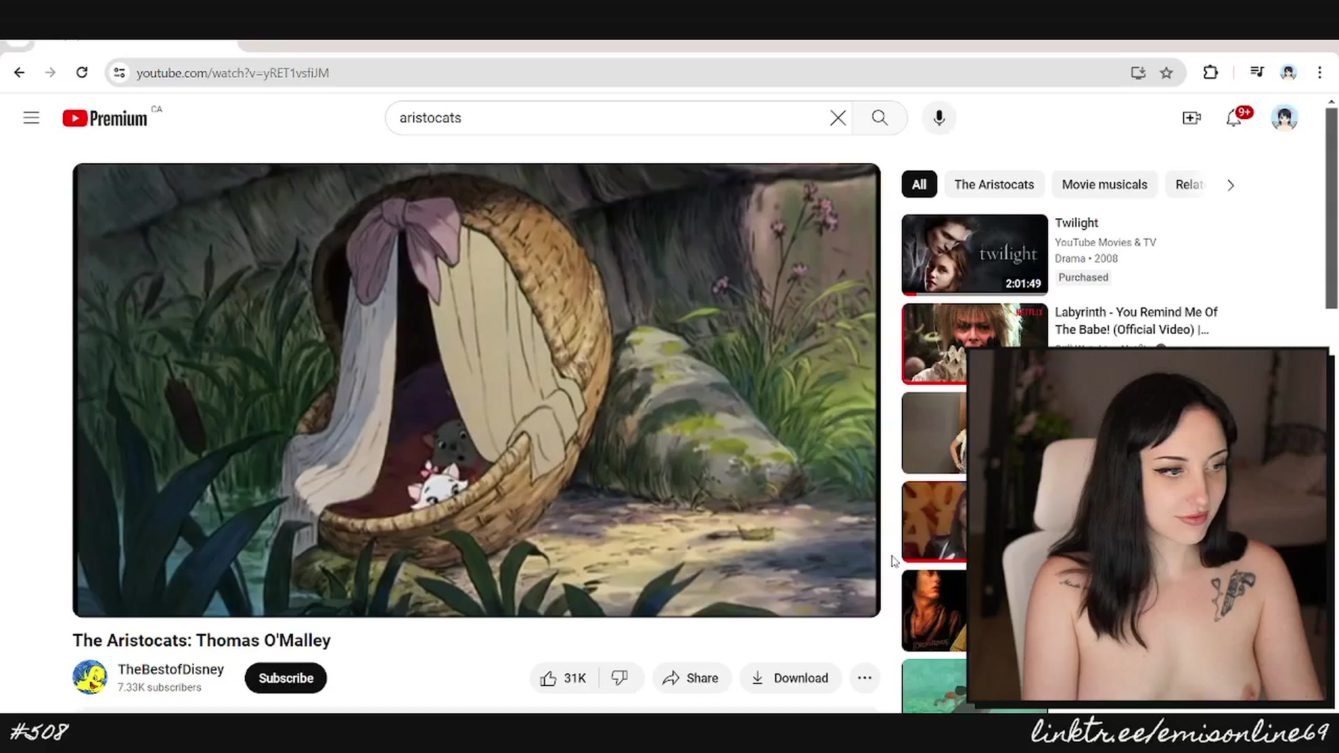Viewport: 1339px width, 753px height.
Task: Reload the YouTube page
Action: [x=82, y=73]
